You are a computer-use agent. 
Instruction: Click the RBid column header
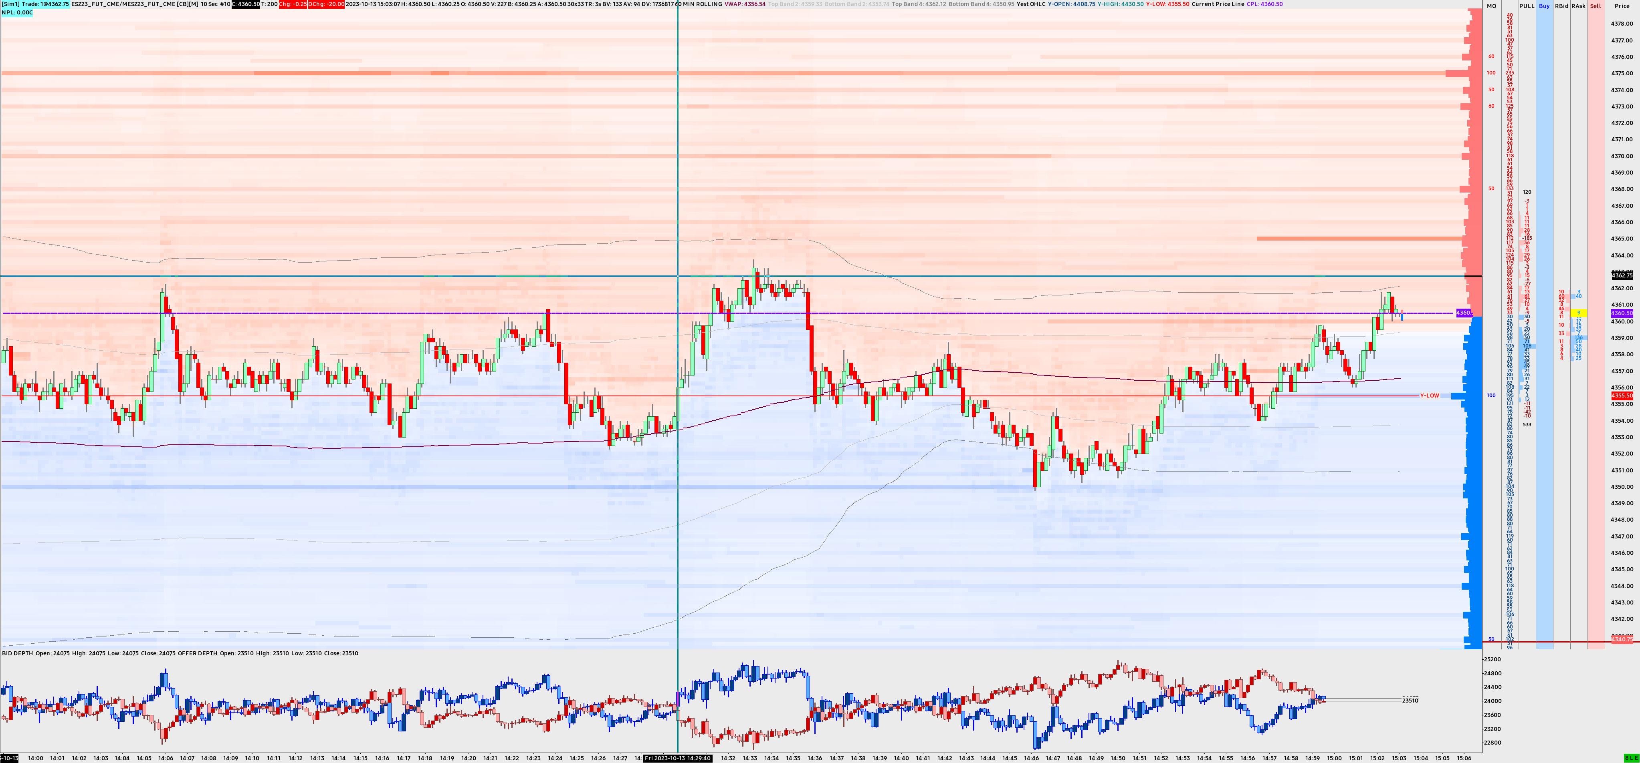click(1561, 6)
